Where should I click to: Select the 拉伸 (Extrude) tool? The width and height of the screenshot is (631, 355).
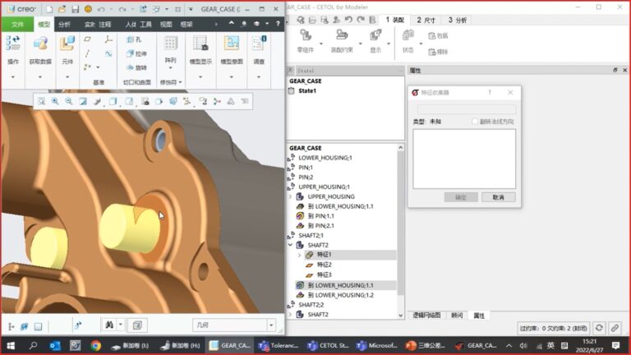coord(137,53)
